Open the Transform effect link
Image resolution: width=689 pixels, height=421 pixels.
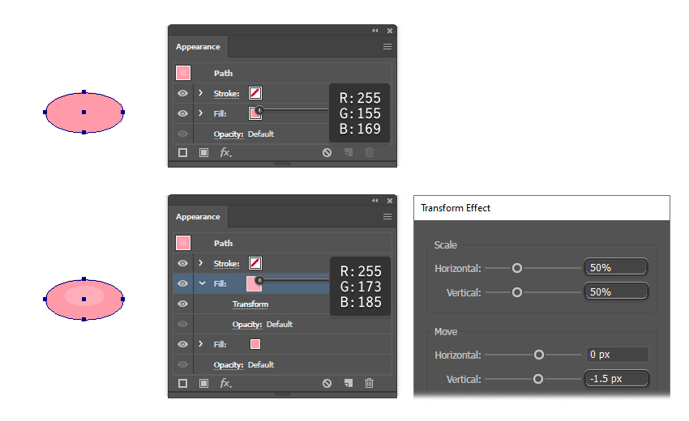click(250, 304)
